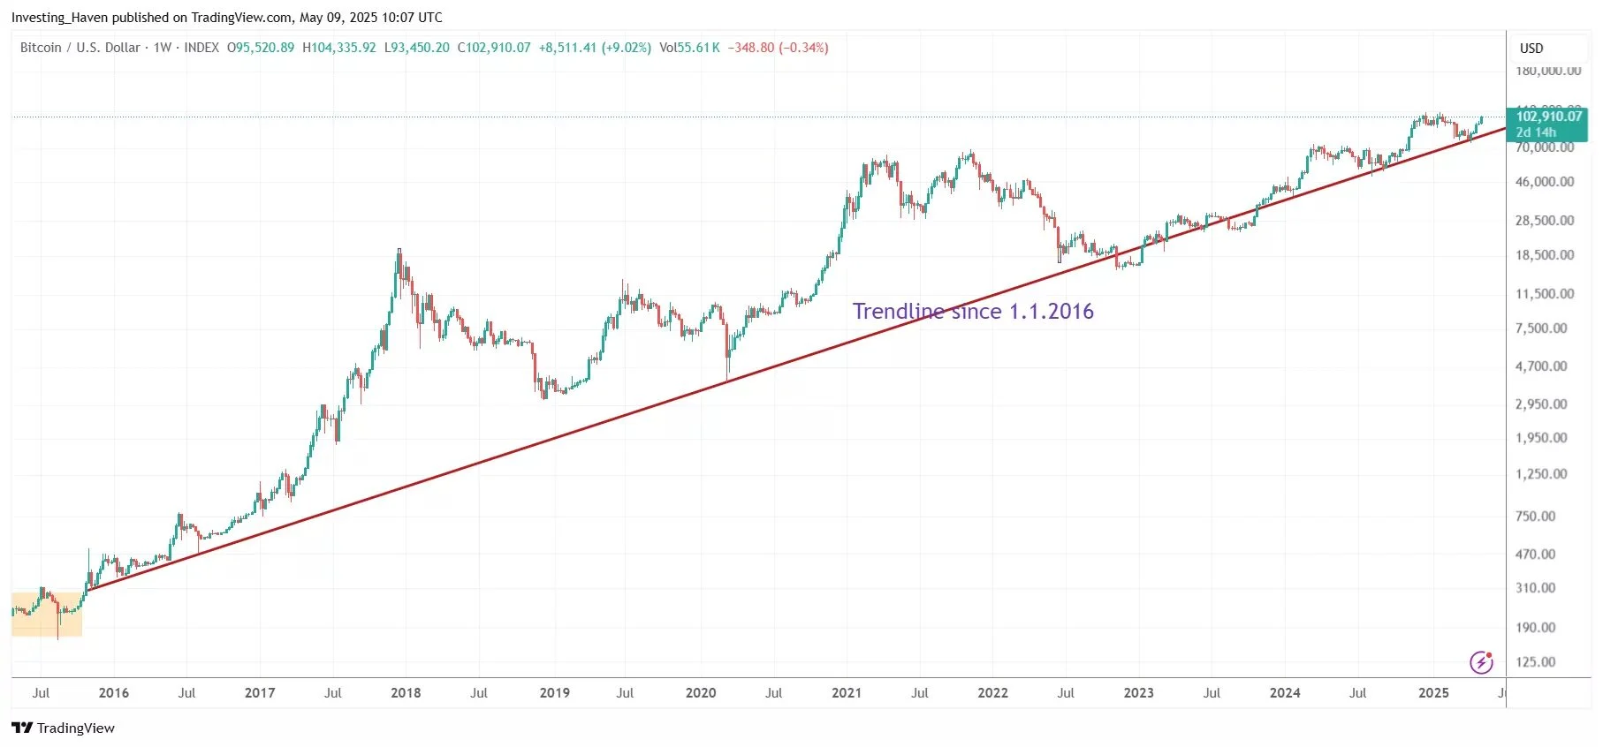1603x747 pixels.
Task: Click the INDEX source label
Action: [x=201, y=48]
